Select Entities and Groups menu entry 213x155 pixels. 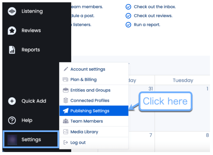[x=90, y=90]
